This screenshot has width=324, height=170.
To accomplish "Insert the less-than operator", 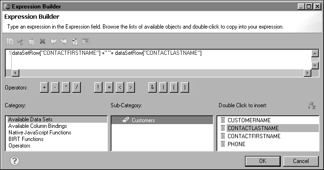I will click(x=120, y=87).
